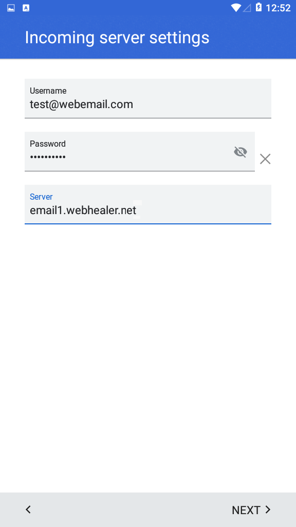Tap the cellular signal icon

pos(247,8)
